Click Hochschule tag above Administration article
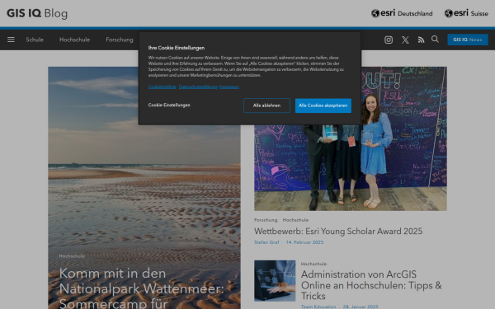Screen dimensions: 495x309 [313, 264]
